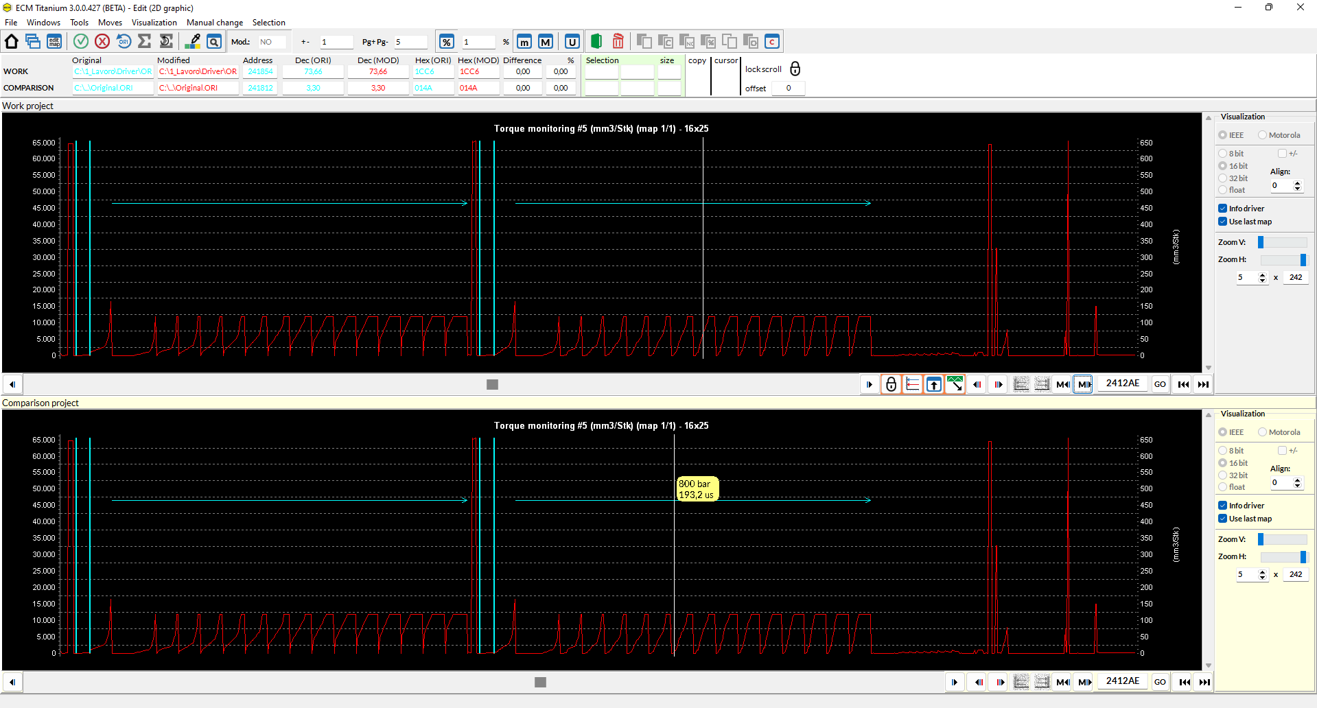
Task: Uncheck Use last map in Comparison panel
Action: pos(1223,519)
